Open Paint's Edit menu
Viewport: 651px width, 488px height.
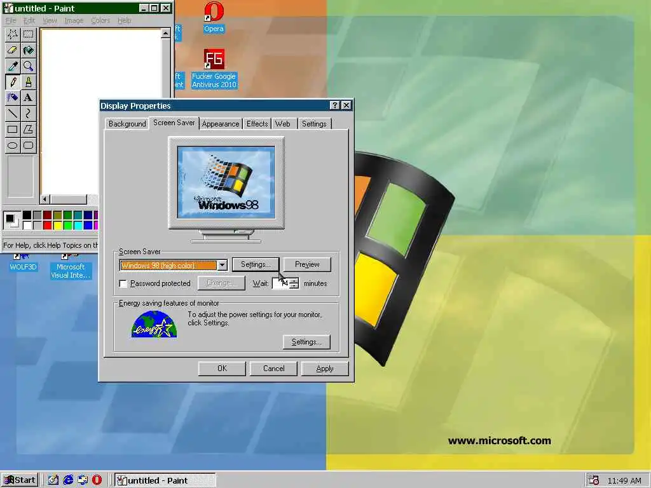point(29,20)
